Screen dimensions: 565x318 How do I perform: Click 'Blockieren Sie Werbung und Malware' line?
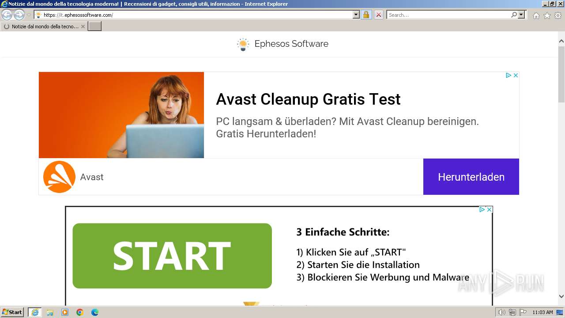(x=383, y=277)
